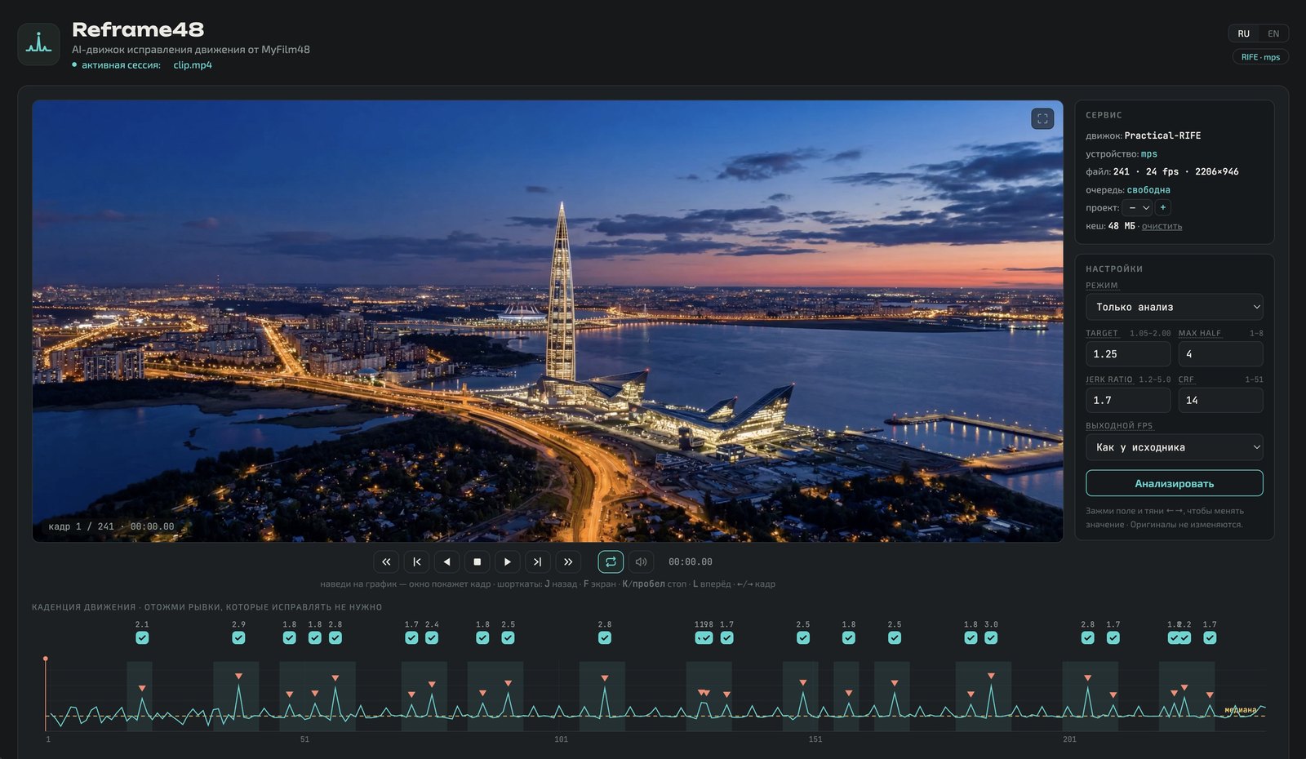Uncheck the 2.4 jerk checkbox
The width and height of the screenshot is (1306, 759).
pos(432,637)
